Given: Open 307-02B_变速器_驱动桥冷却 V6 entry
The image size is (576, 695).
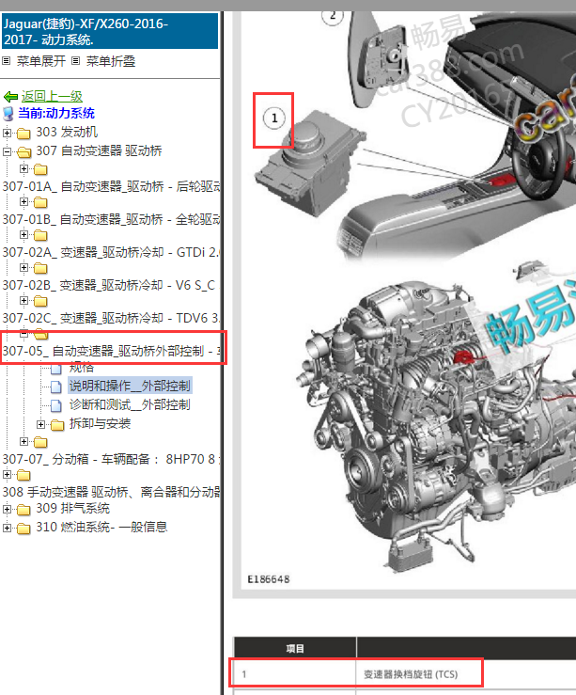Looking at the screenshot, I should [109, 285].
